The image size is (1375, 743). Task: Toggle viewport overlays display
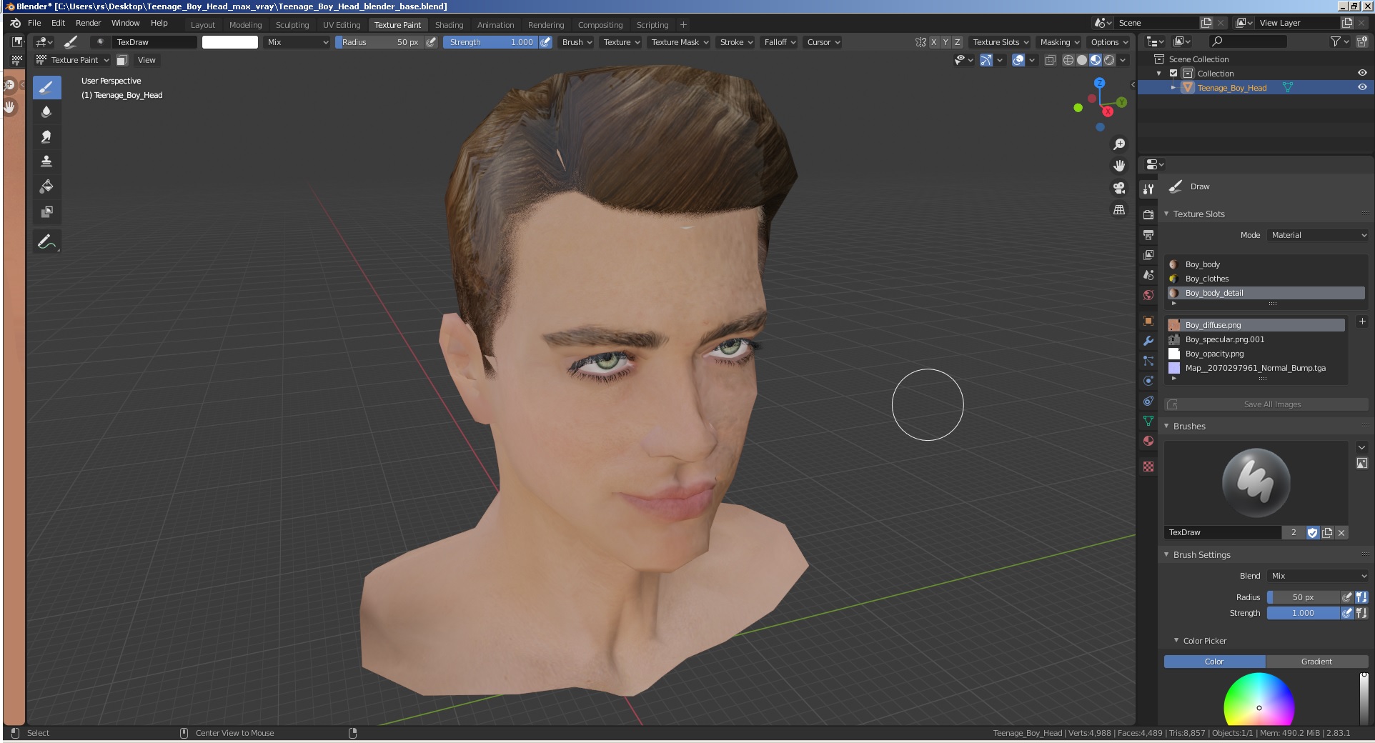click(x=1019, y=60)
